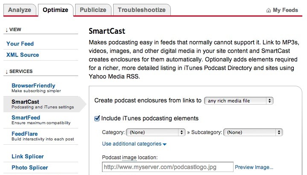Expand Use additional categories

[134, 144]
